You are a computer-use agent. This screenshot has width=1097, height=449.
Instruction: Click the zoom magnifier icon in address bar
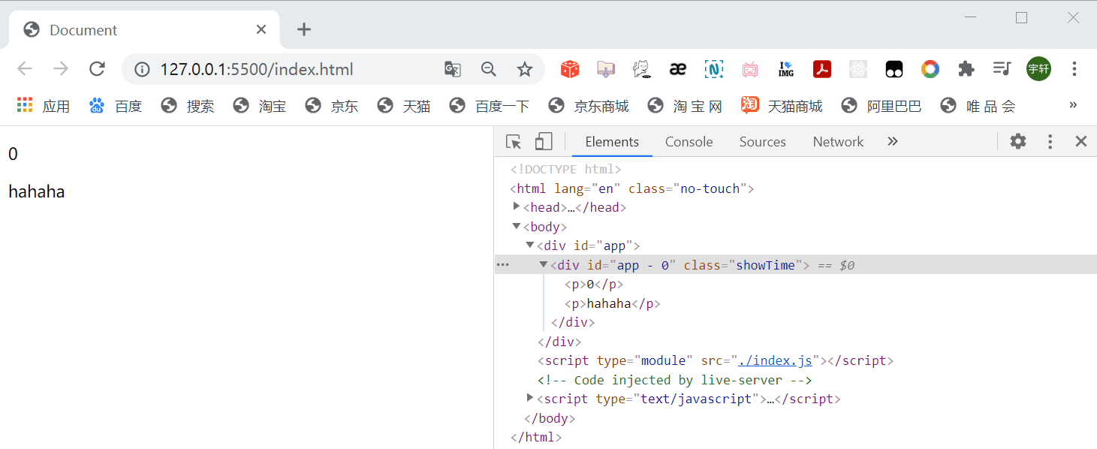[x=489, y=69]
